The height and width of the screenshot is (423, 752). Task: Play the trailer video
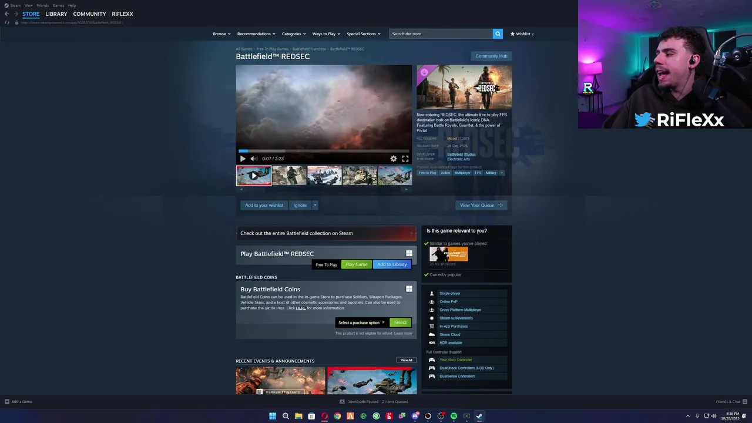(243, 159)
